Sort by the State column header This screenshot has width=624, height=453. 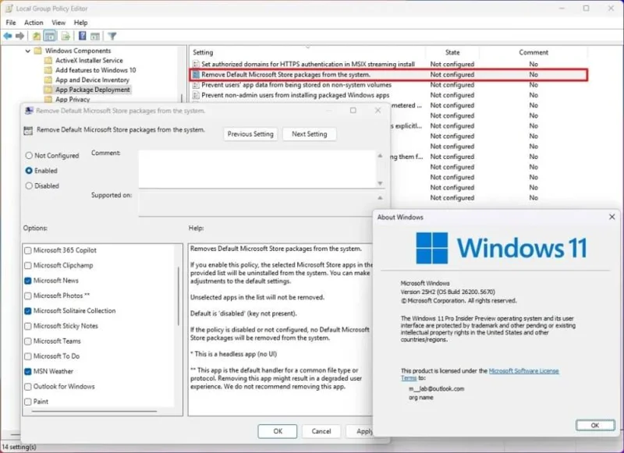point(452,52)
